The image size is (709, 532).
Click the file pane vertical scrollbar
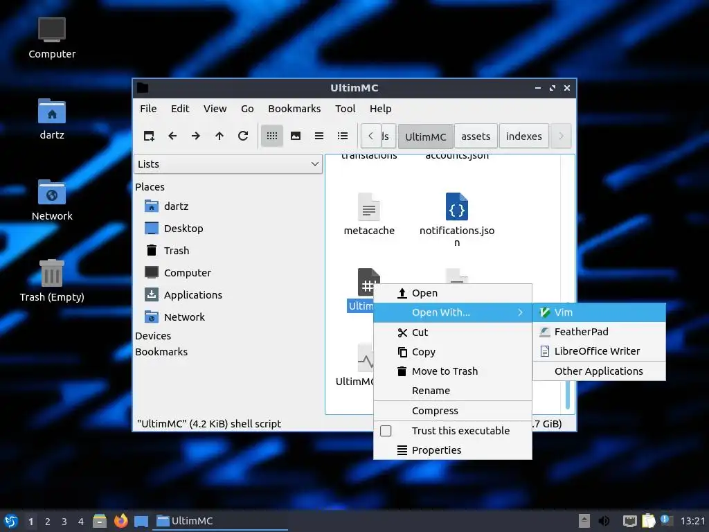(x=568, y=395)
